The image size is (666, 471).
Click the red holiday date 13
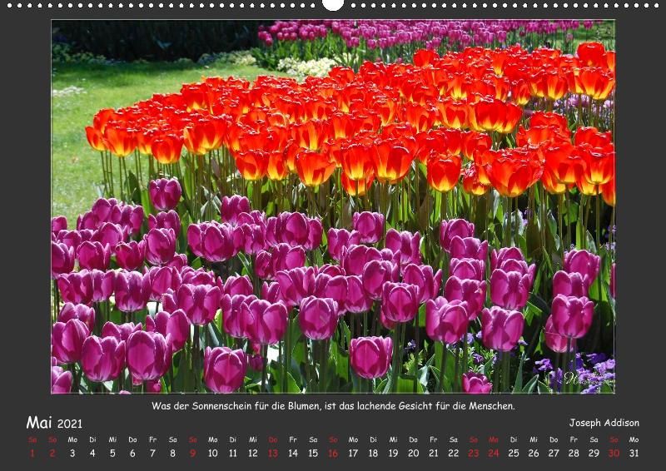click(273, 454)
